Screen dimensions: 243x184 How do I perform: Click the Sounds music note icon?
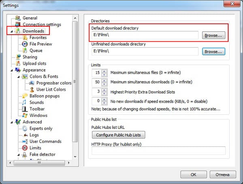[25, 102]
